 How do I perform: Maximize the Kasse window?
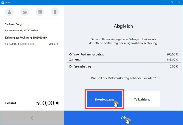click(x=172, y=2)
